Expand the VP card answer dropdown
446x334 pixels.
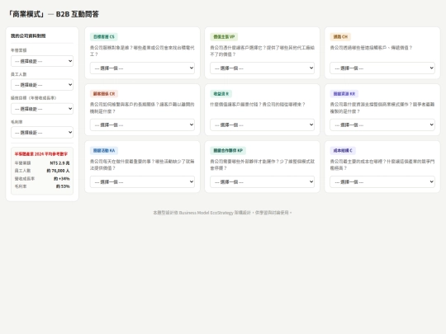(263, 68)
